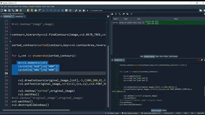Switch to History bottom tab
205x115 pixels.
(164, 111)
